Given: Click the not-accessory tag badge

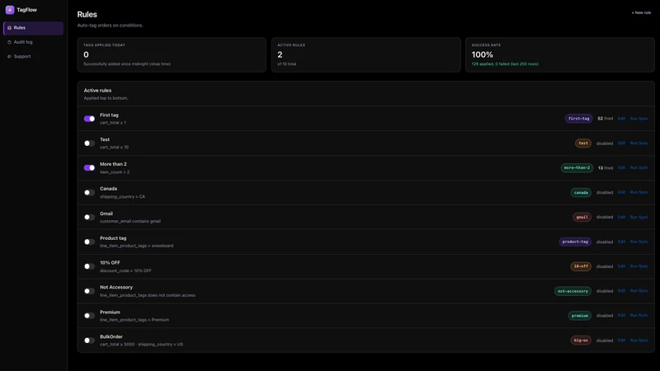Looking at the screenshot, I should [573, 291].
